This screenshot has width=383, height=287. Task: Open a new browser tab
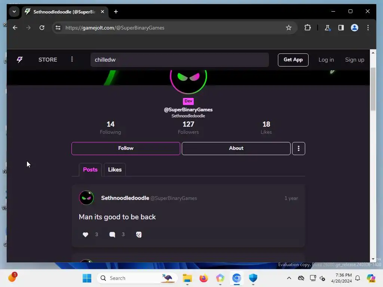(x=116, y=12)
